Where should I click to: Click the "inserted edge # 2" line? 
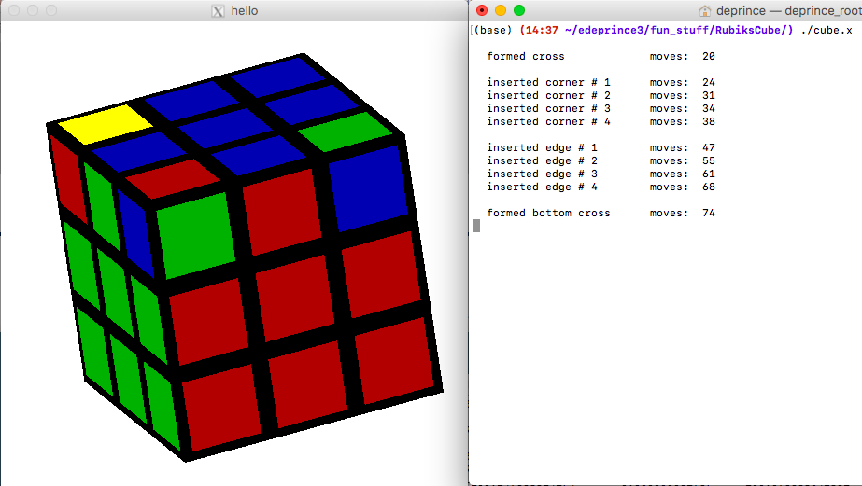(x=542, y=160)
